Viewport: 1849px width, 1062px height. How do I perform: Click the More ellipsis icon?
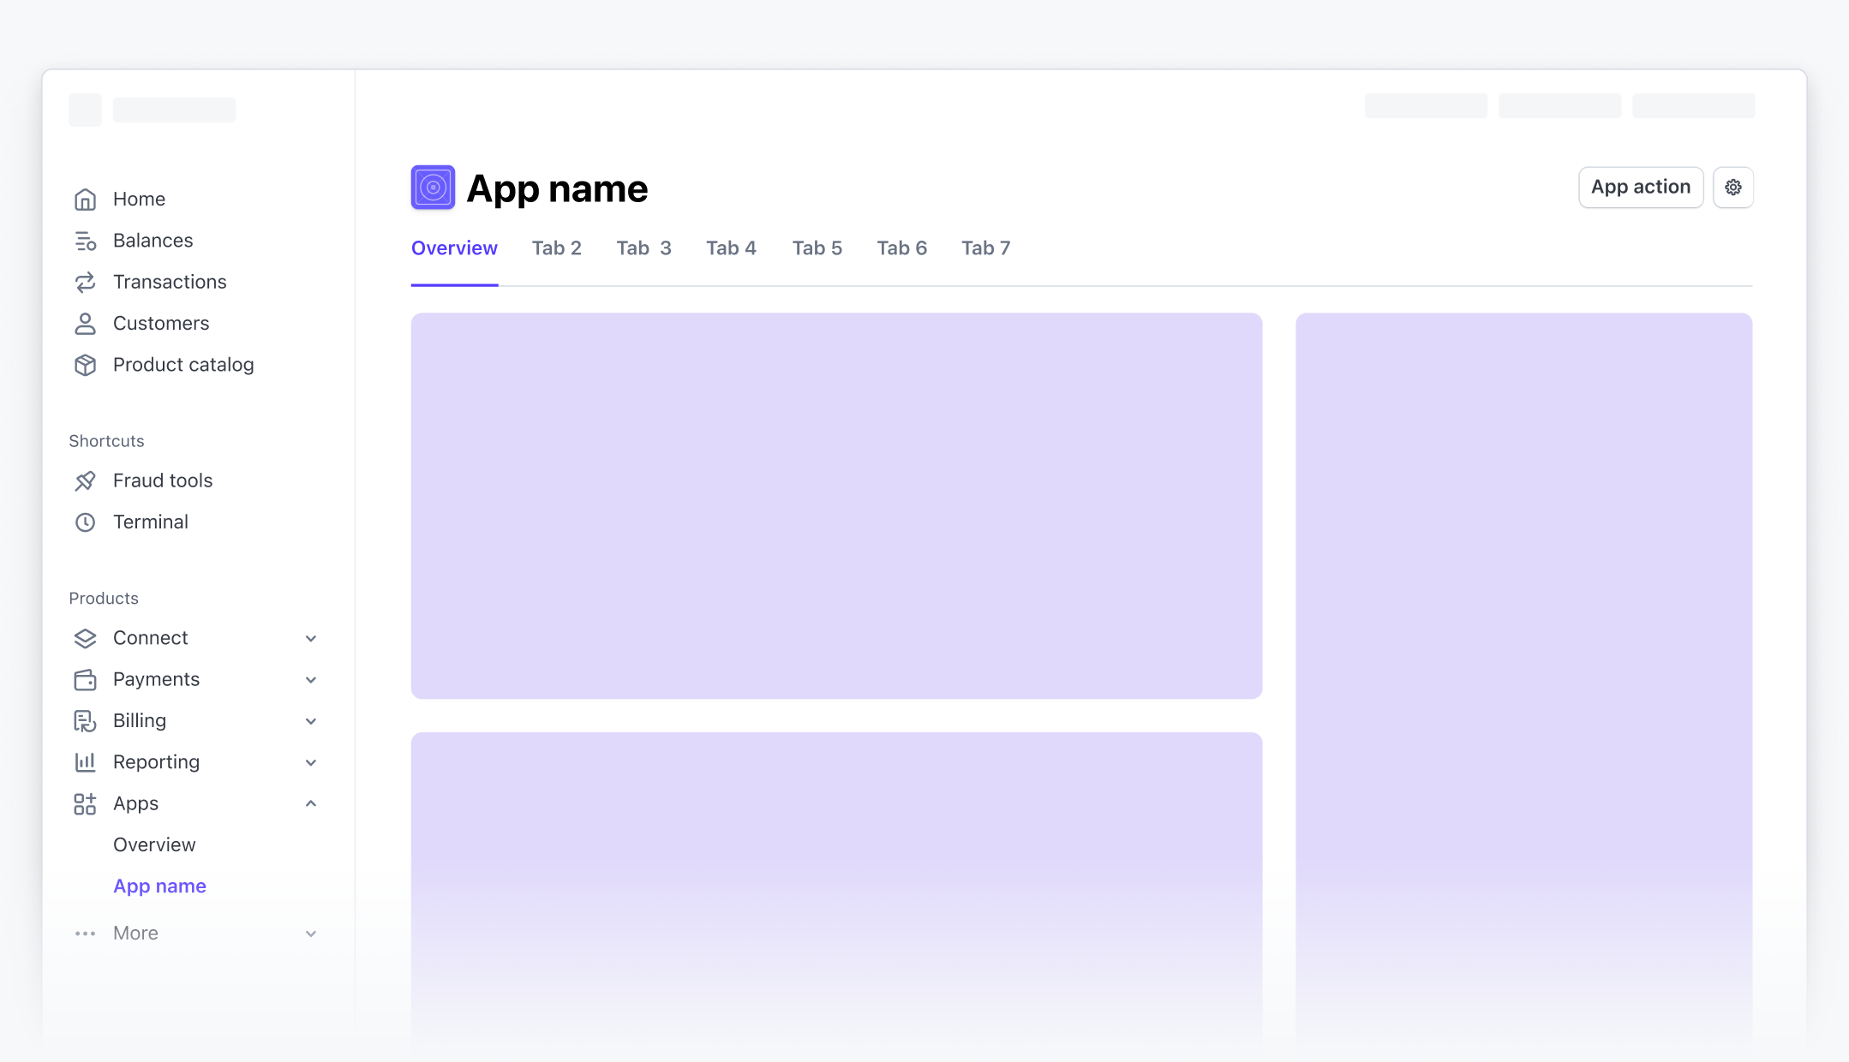[x=85, y=934]
